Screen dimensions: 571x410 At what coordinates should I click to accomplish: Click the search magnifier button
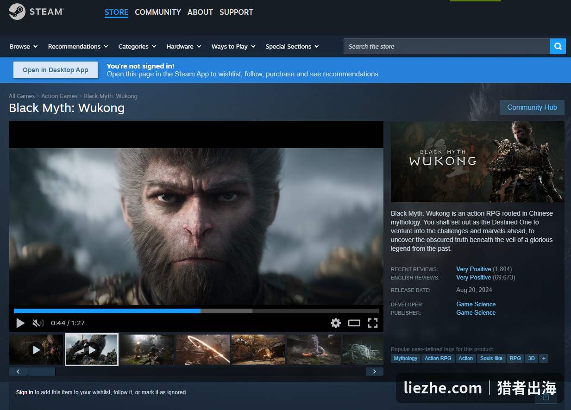tap(558, 46)
